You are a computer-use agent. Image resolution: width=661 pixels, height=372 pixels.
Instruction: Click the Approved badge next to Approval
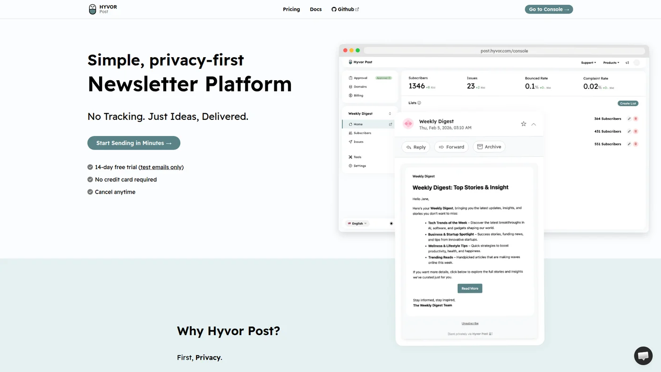tap(383, 78)
